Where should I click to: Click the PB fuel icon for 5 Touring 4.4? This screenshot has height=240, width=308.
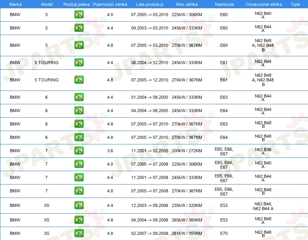pos(79,63)
